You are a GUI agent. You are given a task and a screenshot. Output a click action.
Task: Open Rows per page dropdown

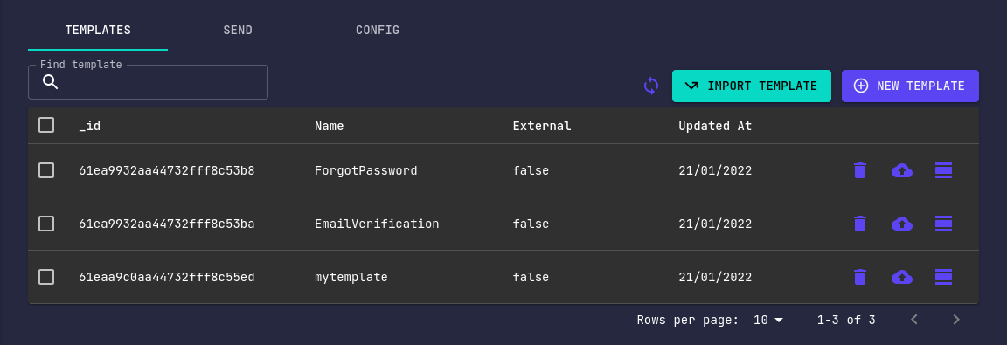(768, 320)
